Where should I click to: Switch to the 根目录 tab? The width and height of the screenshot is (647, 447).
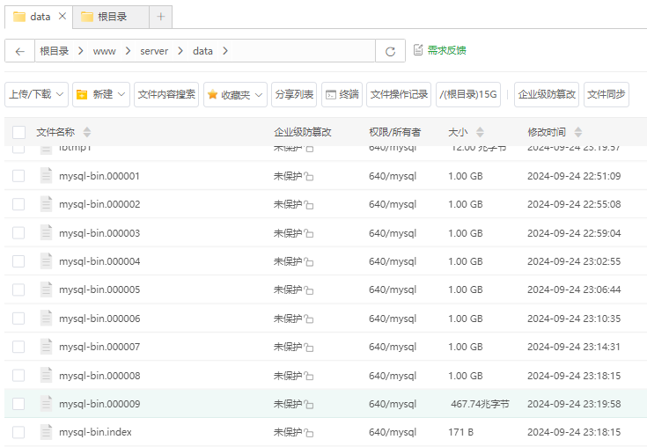coord(110,17)
